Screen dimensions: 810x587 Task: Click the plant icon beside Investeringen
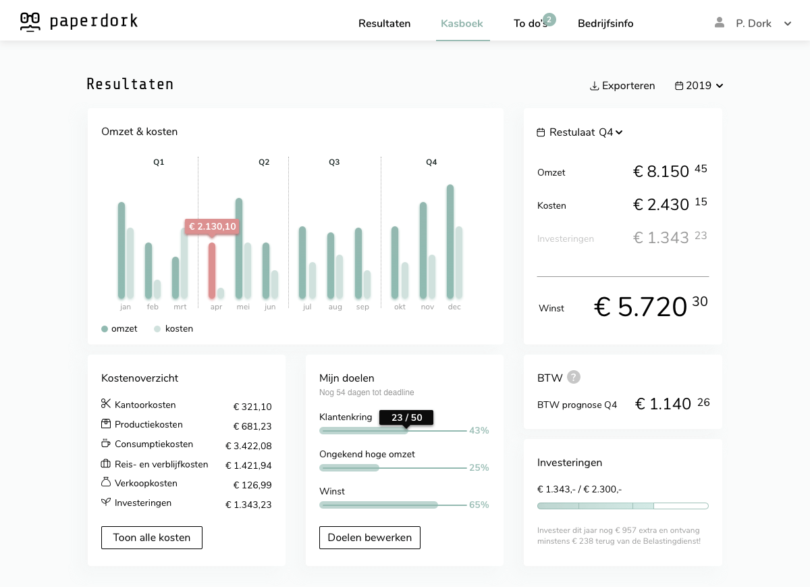106,503
